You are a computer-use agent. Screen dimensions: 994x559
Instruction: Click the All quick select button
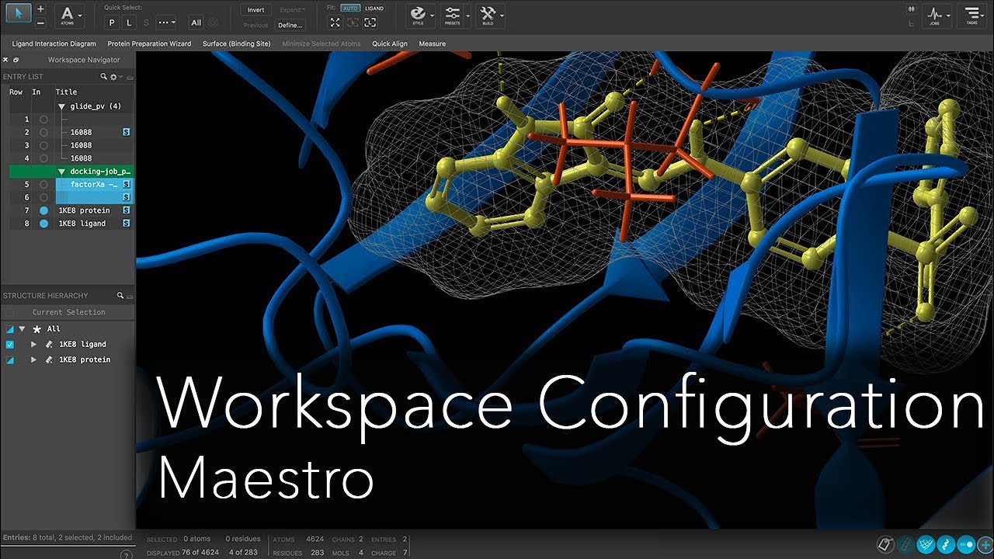coord(196,23)
